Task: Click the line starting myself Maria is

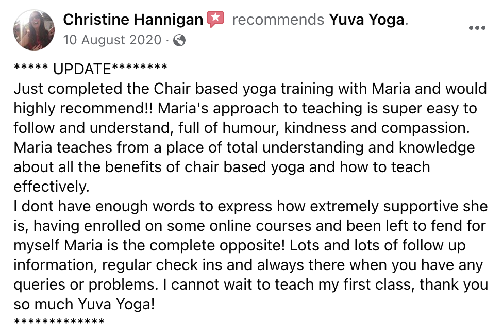Action: pos(240,245)
